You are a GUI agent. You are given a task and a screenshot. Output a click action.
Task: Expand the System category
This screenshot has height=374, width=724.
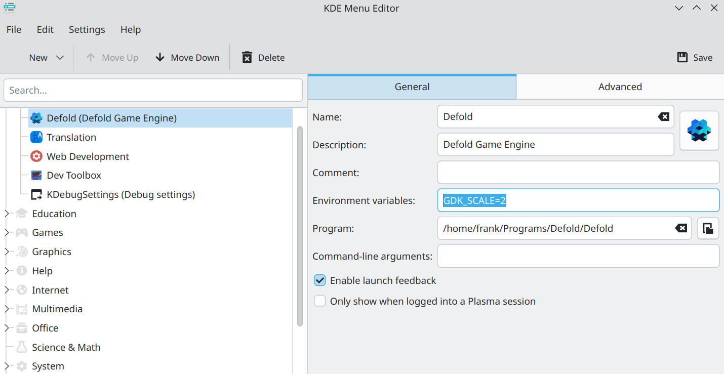tap(7, 366)
